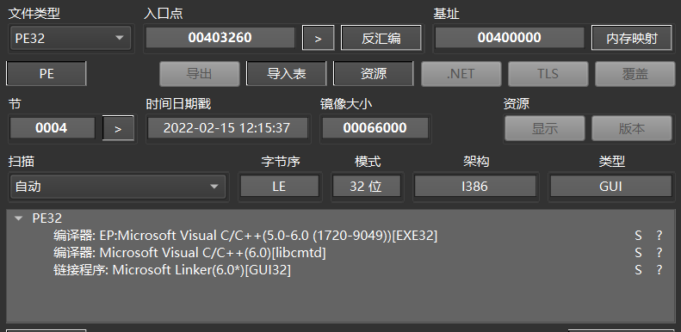This screenshot has width=681, height=332.
Task: Click the PE button
Action: coord(46,74)
